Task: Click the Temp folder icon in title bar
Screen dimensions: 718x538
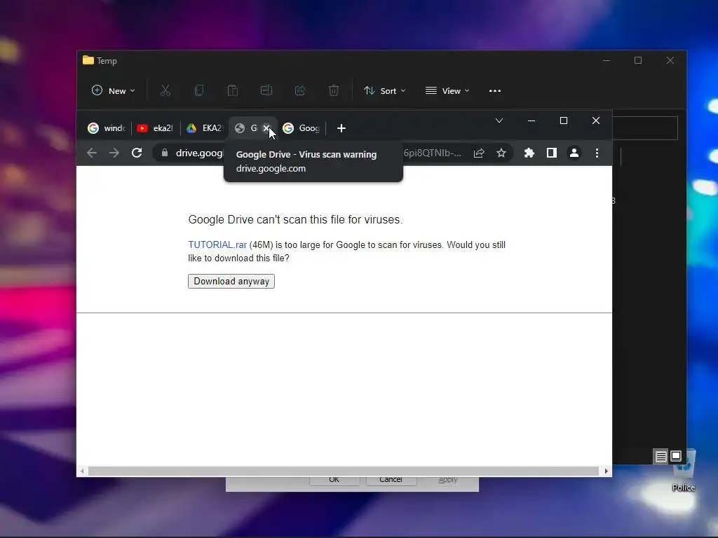Action: (88, 60)
